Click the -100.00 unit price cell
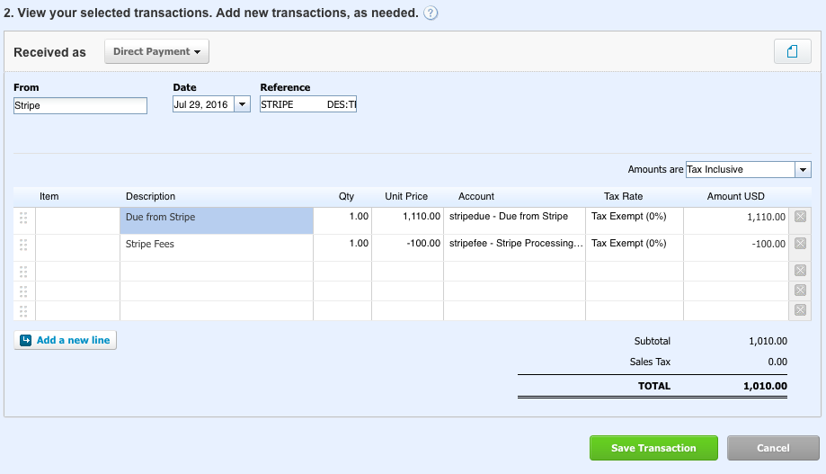 (x=407, y=247)
